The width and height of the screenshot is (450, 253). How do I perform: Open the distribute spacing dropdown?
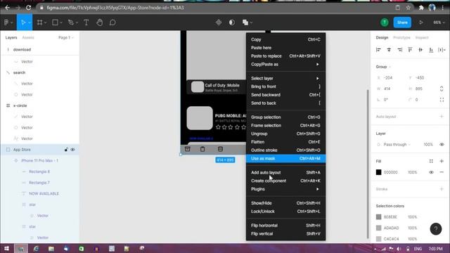click(442, 50)
